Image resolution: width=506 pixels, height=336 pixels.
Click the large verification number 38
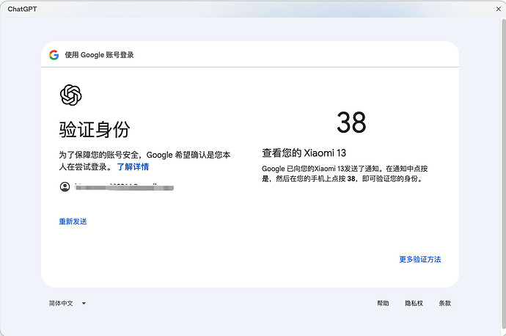351,123
